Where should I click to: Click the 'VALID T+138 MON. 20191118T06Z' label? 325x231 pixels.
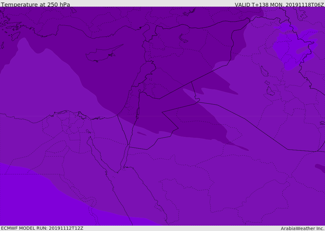pyautogui.click(x=279, y=4)
